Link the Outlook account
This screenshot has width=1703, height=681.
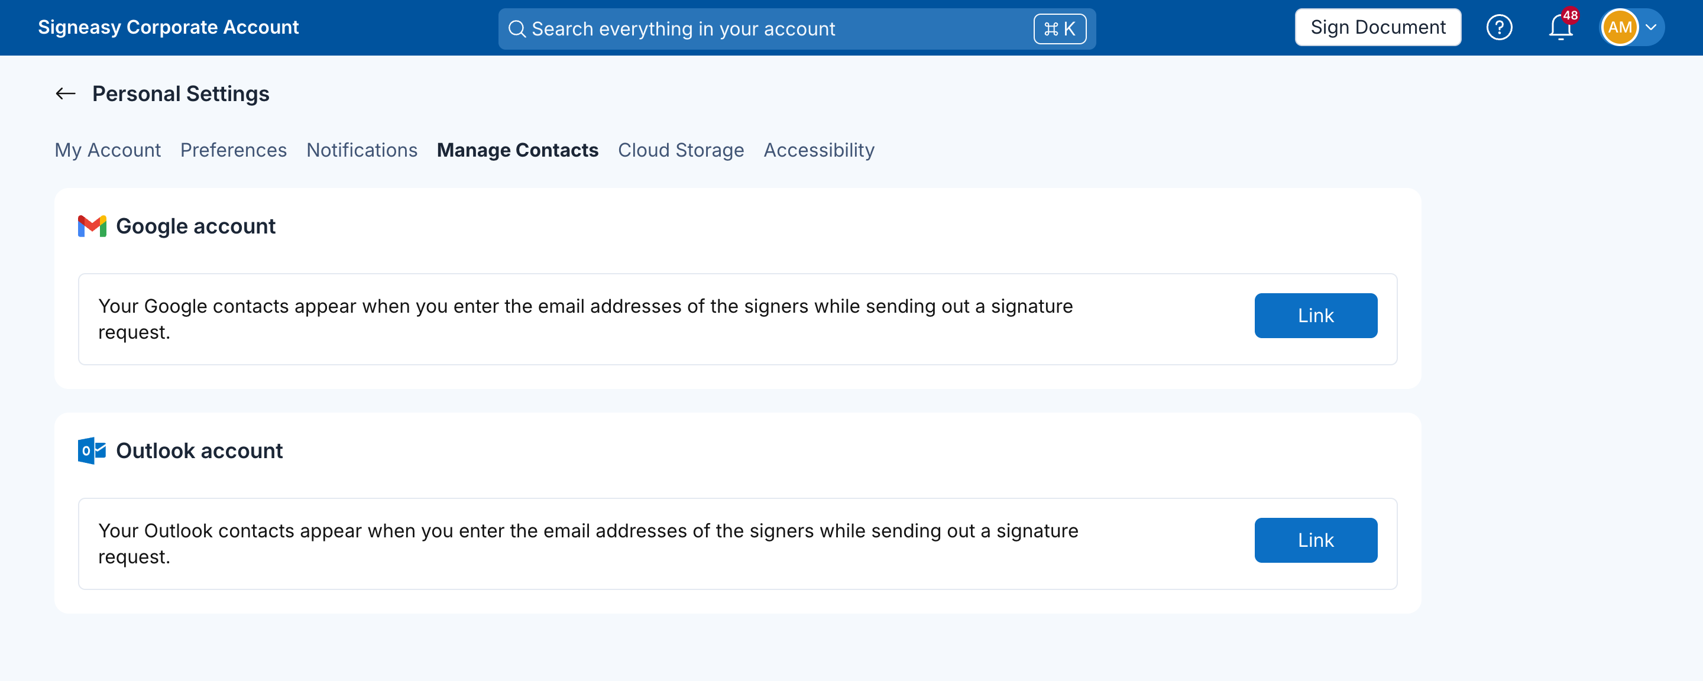[1316, 540]
